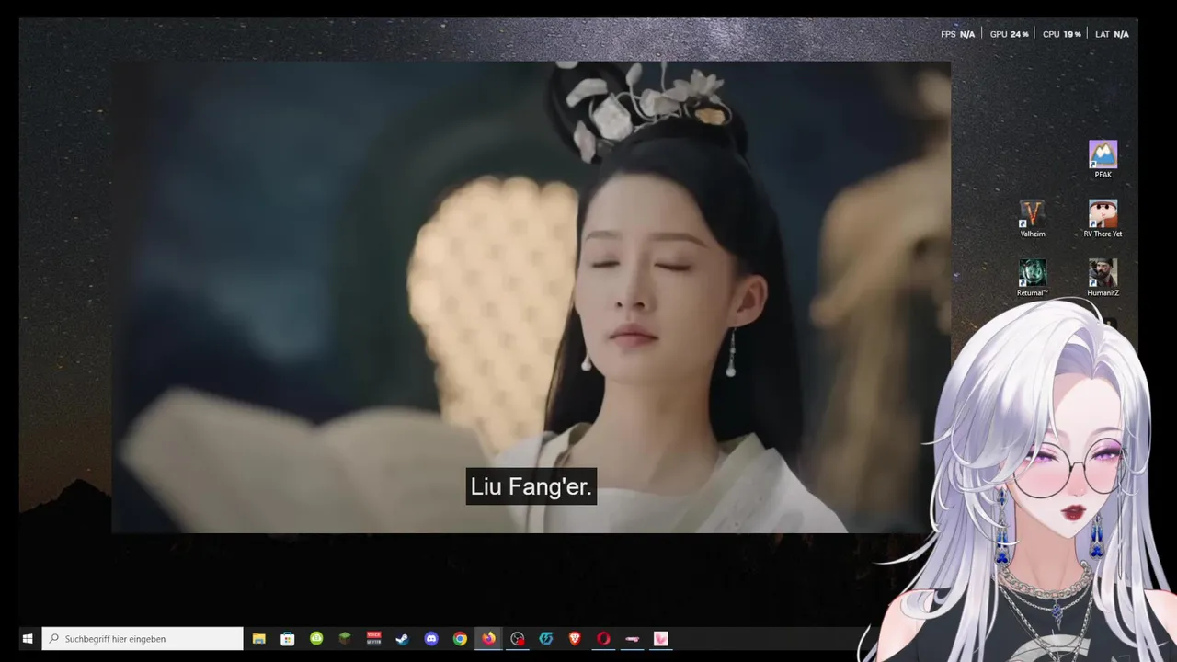This screenshot has width=1177, height=662.
Task: Open the teal lightning-bolt app in taskbar
Action: point(546,638)
